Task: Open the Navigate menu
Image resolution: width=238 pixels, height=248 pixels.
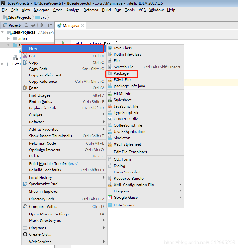Action: pos(41,10)
